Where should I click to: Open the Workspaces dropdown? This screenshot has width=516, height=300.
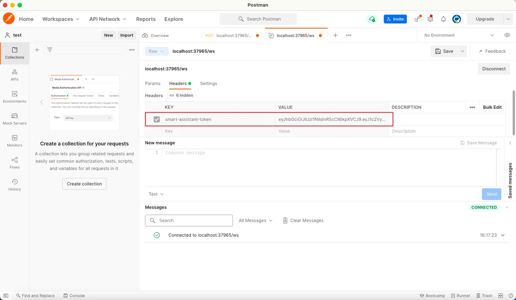click(61, 19)
